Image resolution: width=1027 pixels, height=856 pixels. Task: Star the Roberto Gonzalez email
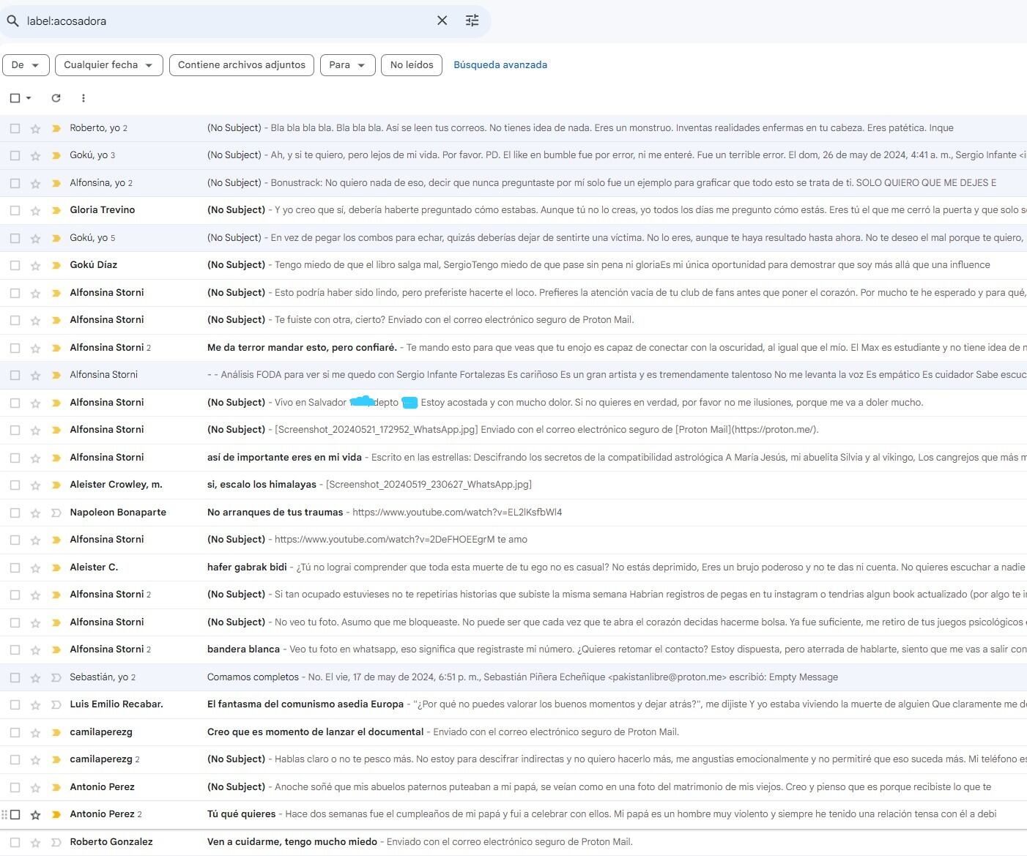tap(35, 842)
